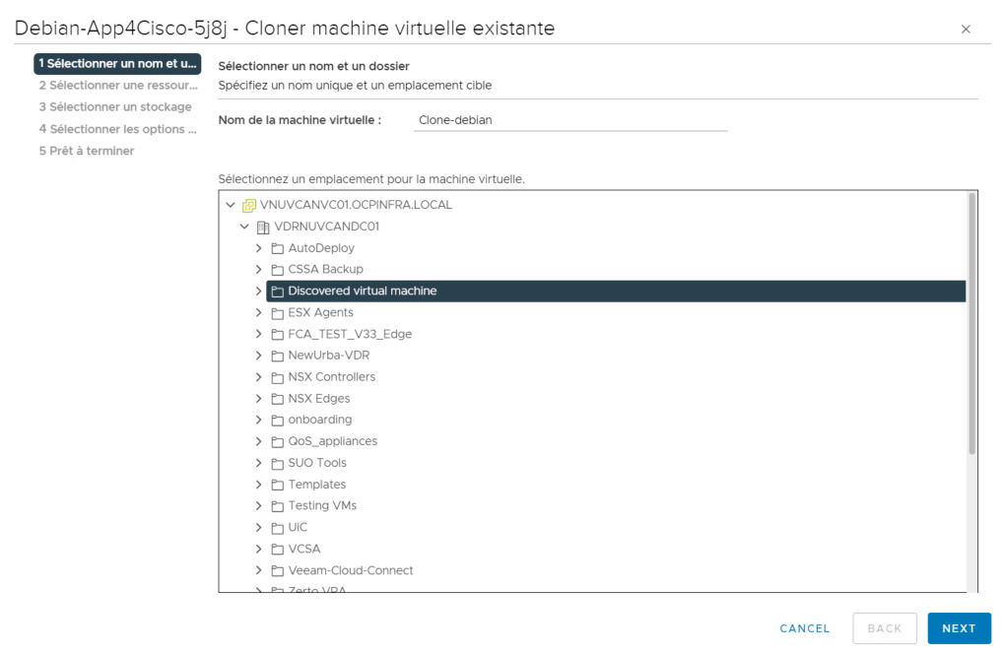
Task: Click the CSSA Backup folder icon
Action: 277,270
